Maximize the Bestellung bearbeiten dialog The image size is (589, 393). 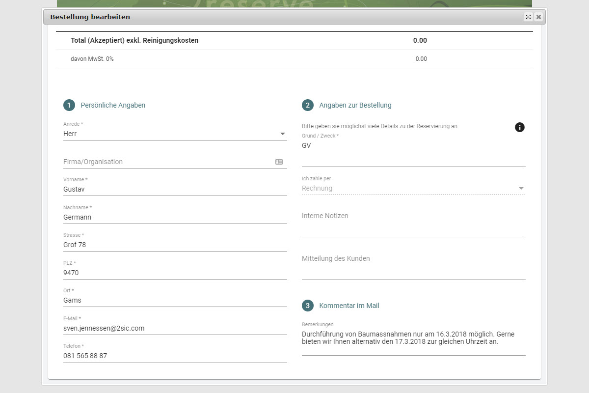528,17
